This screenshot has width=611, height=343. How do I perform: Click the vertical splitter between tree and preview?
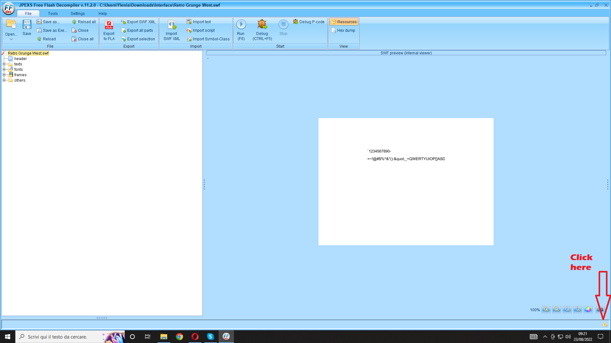(x=204, y=185)
